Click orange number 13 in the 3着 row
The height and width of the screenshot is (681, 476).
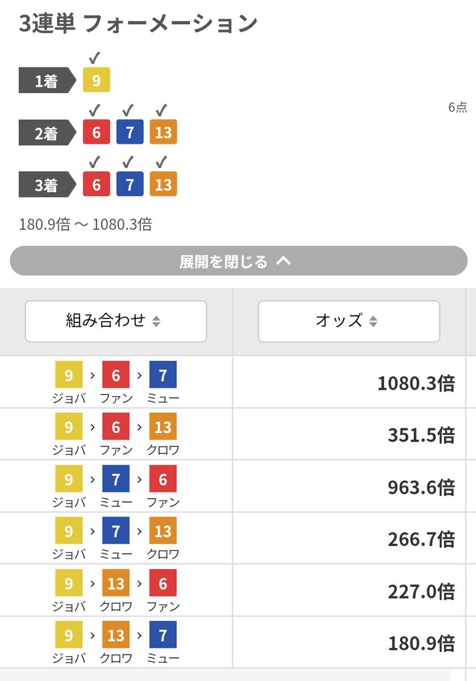pos(163,184)
